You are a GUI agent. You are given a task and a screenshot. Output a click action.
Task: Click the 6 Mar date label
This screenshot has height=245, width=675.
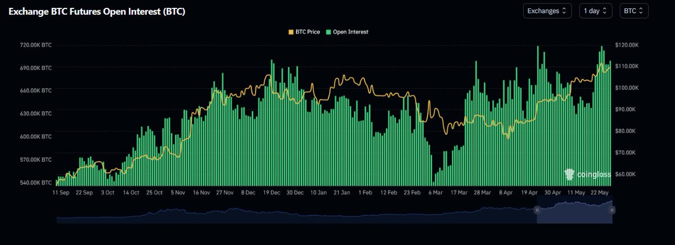[436, 192]
